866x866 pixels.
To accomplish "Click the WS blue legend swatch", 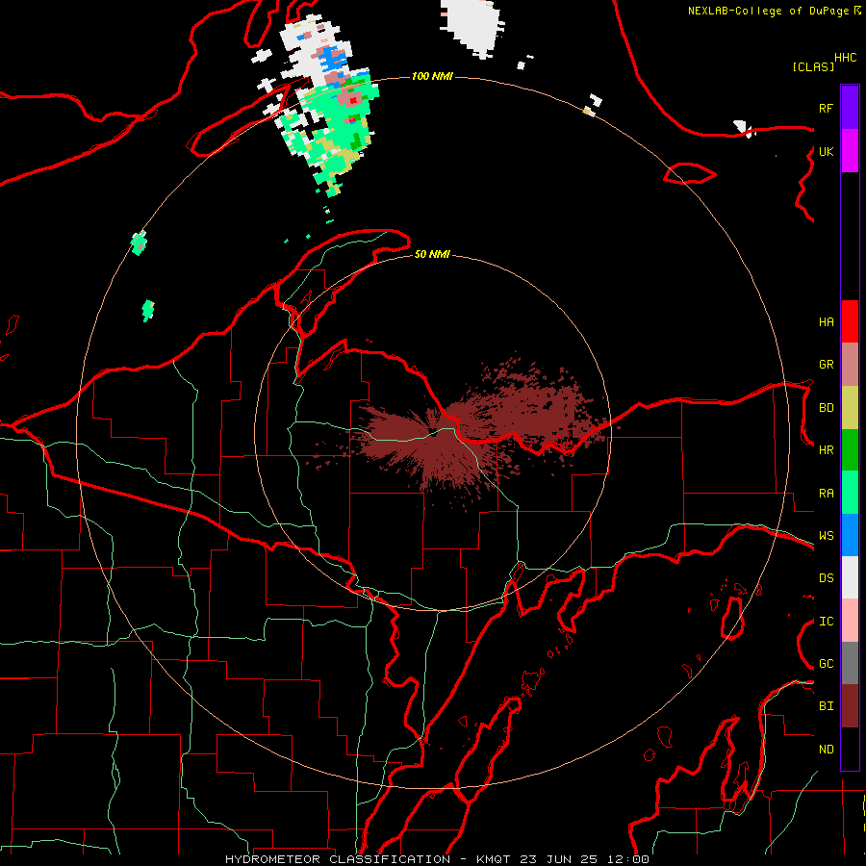I will click(x=850, y=535).
